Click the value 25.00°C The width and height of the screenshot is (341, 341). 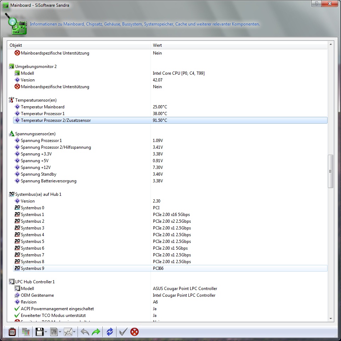tap(160, 107)
